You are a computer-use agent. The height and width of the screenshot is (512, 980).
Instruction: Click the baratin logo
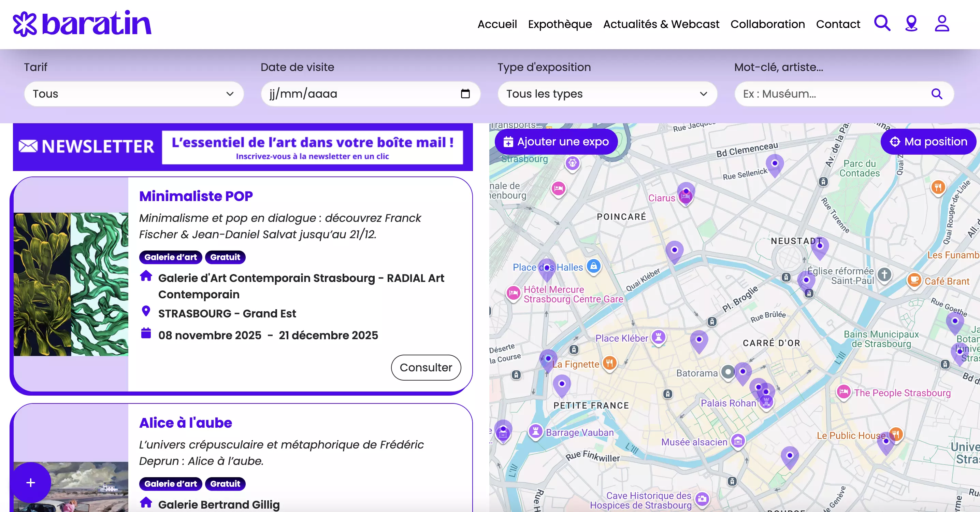[x=82, y=24]
